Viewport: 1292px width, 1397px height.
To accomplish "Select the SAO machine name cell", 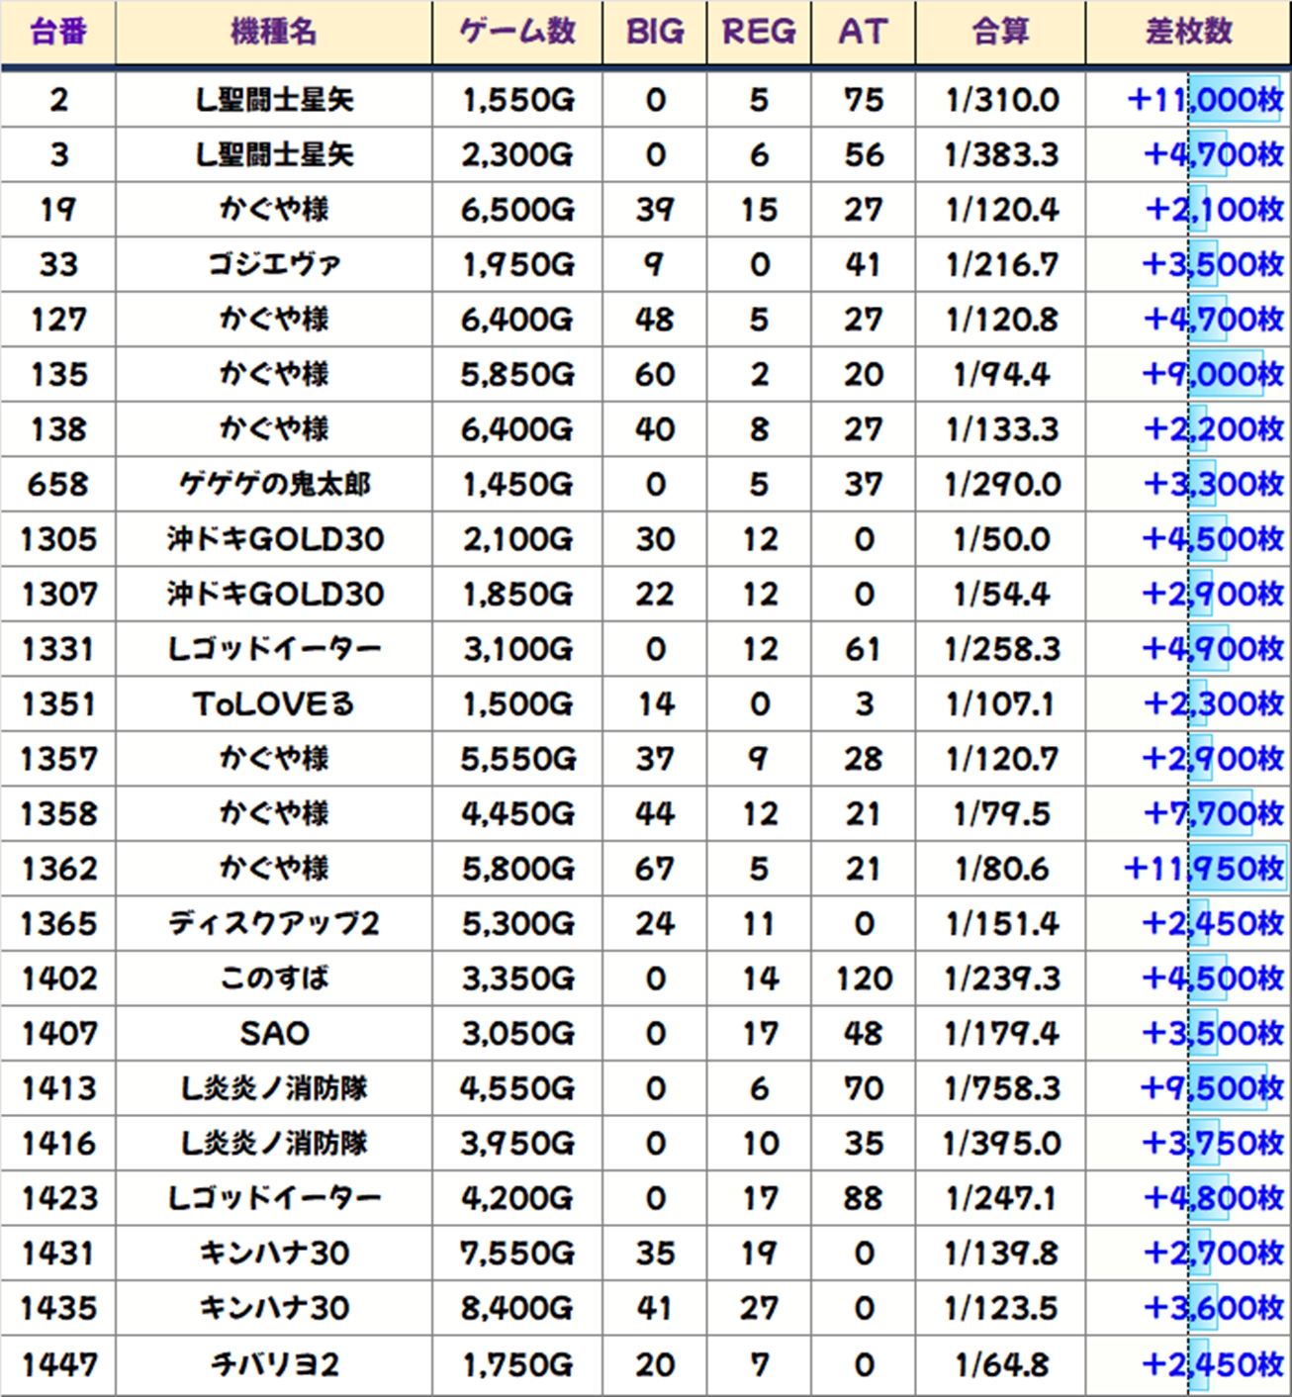I will coord(273,1033).
